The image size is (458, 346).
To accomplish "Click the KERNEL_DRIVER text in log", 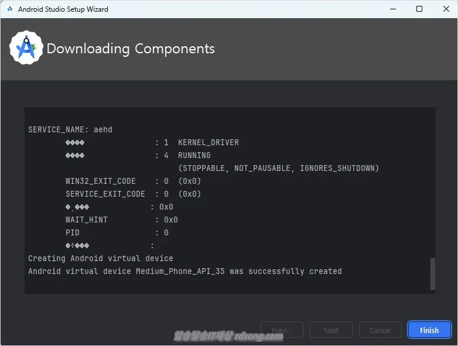I will 209,142.
